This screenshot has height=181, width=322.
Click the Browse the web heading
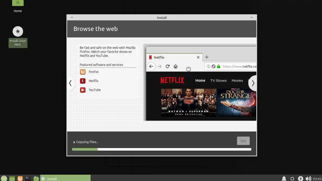point(96,29)
